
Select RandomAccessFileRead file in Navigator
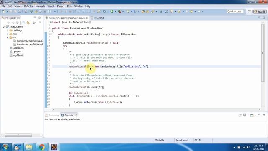click(28, 41)
